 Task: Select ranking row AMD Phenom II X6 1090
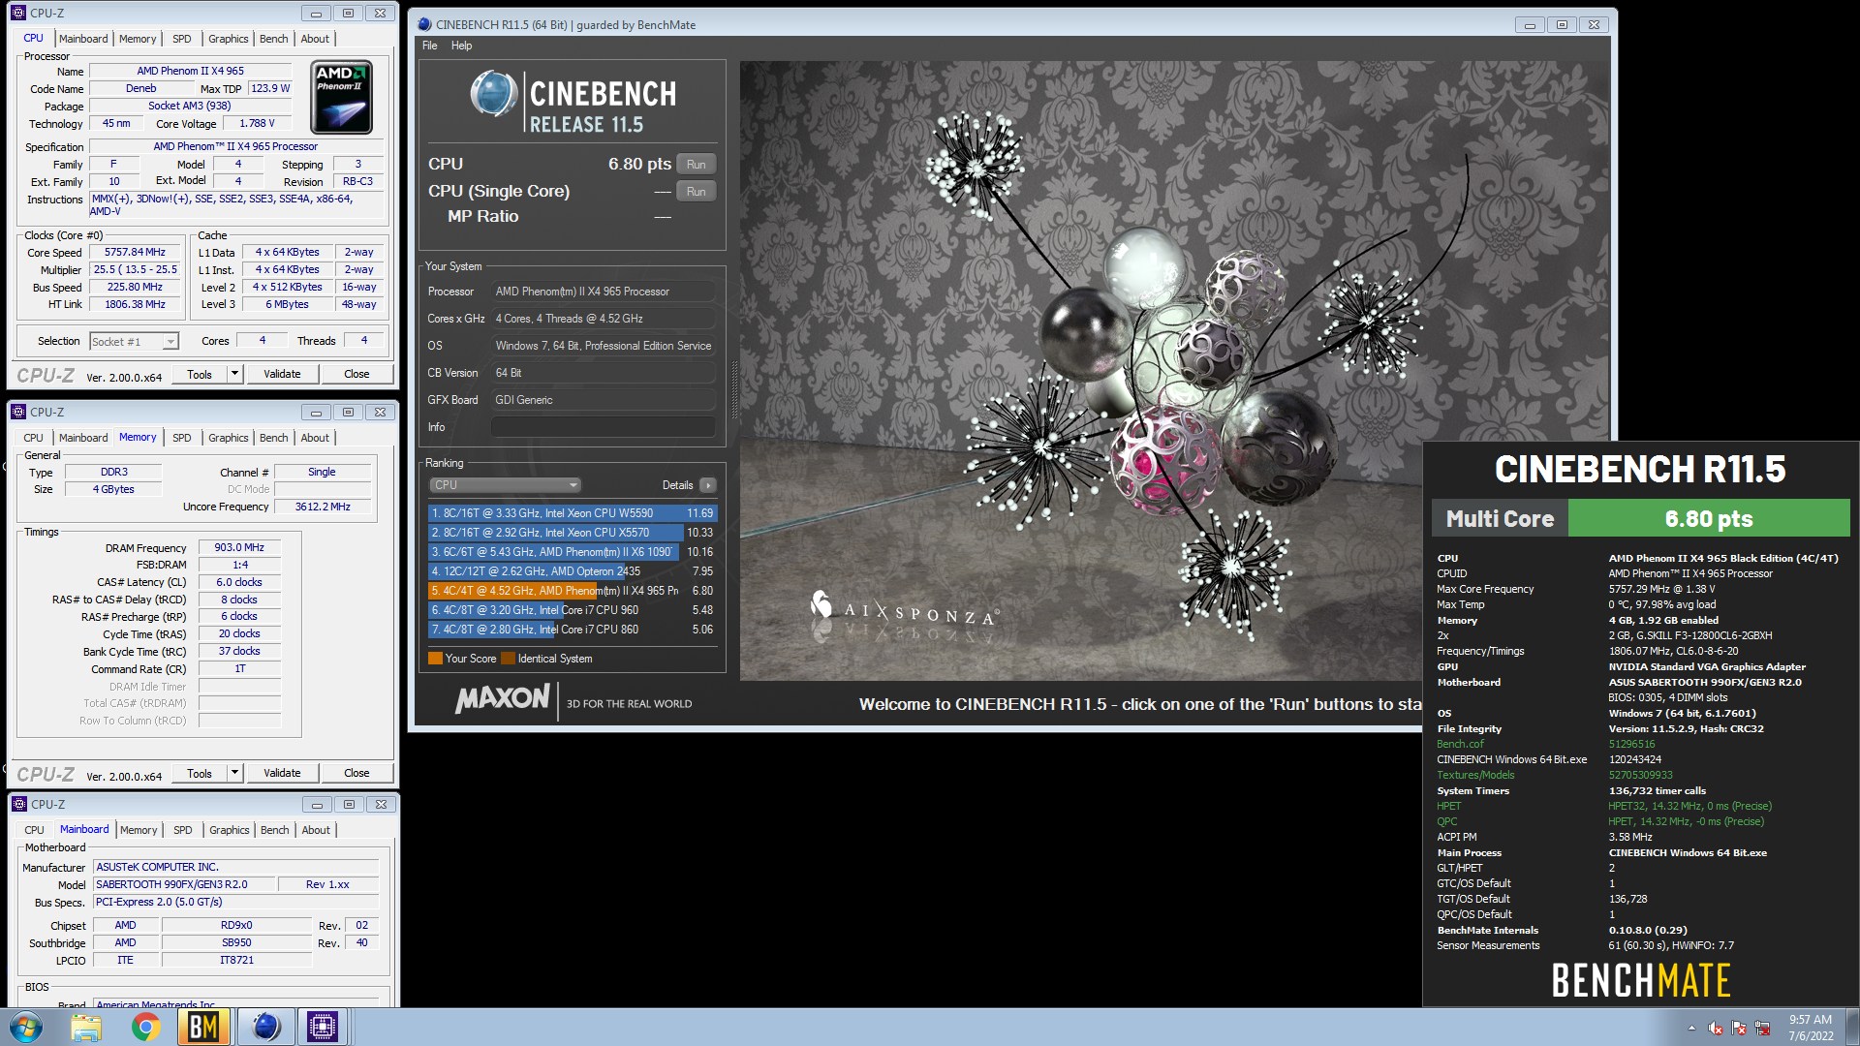pos(573,552)
